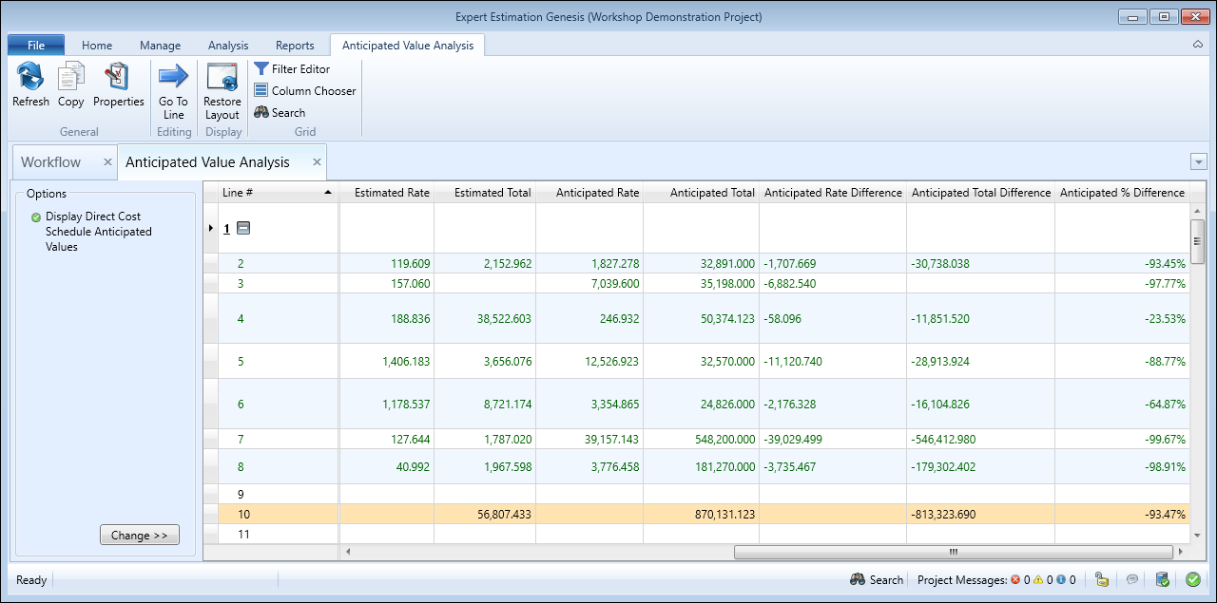Click the Go To Line arrow icon
This screenshot has width=1217, height=603.
tap(173, 78)
